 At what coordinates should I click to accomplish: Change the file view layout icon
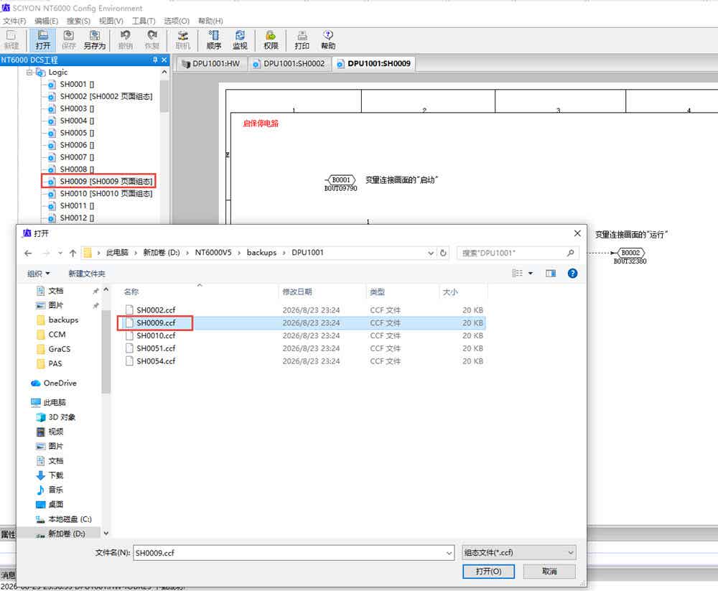pos(518,274)
